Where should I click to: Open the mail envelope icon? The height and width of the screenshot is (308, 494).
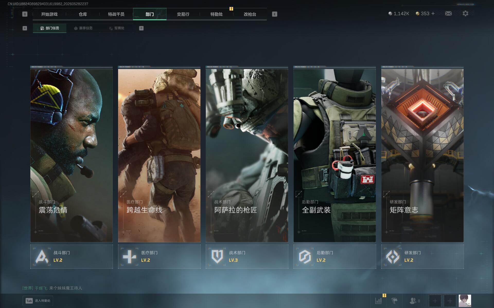(x=448, y=14)
